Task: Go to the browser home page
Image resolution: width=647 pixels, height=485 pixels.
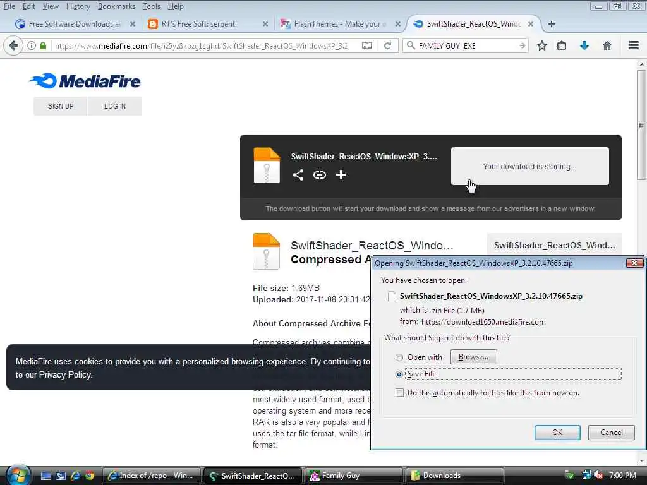Action: coord(607,45)
